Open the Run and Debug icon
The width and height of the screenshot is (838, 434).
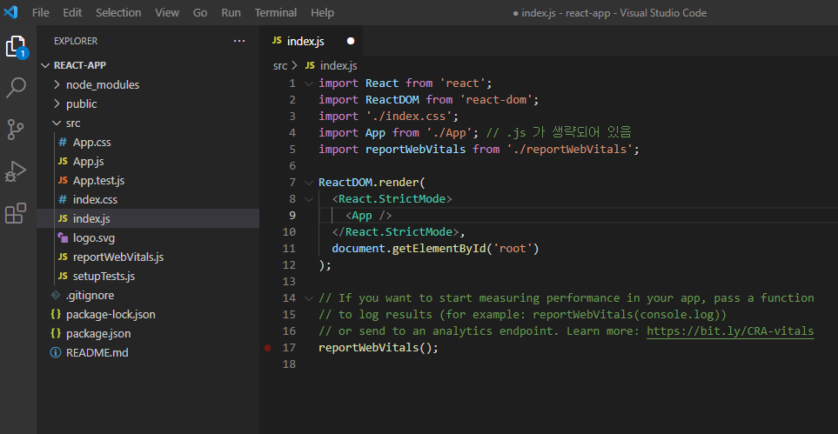coord(16,172)
